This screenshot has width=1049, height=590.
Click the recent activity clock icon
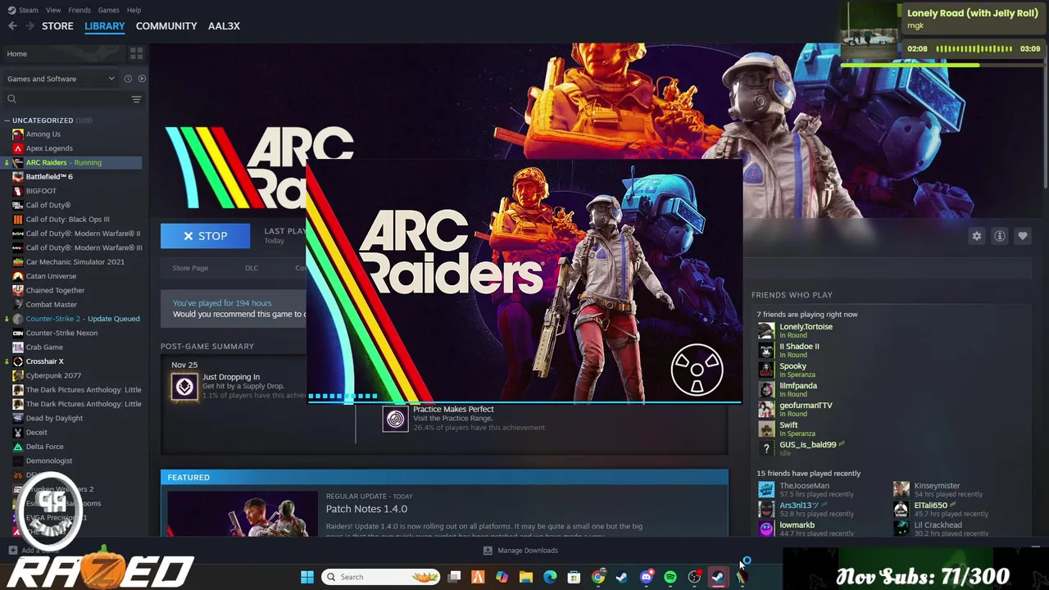coord(128,79)
